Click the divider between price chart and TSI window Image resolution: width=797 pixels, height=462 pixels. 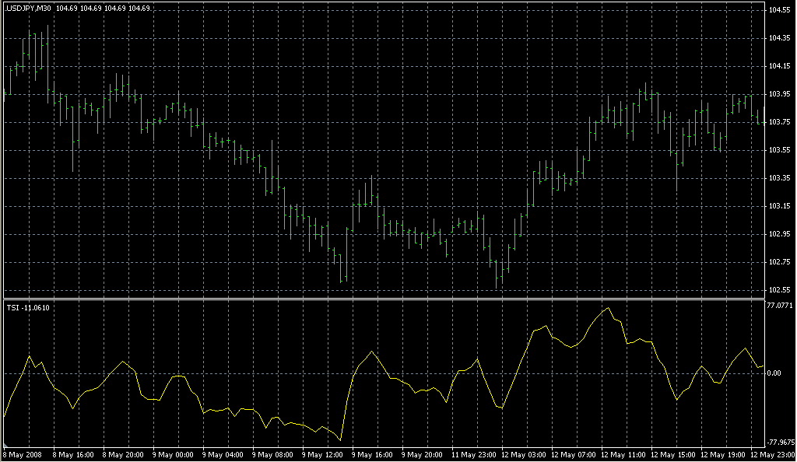click(x=381, y=299)
